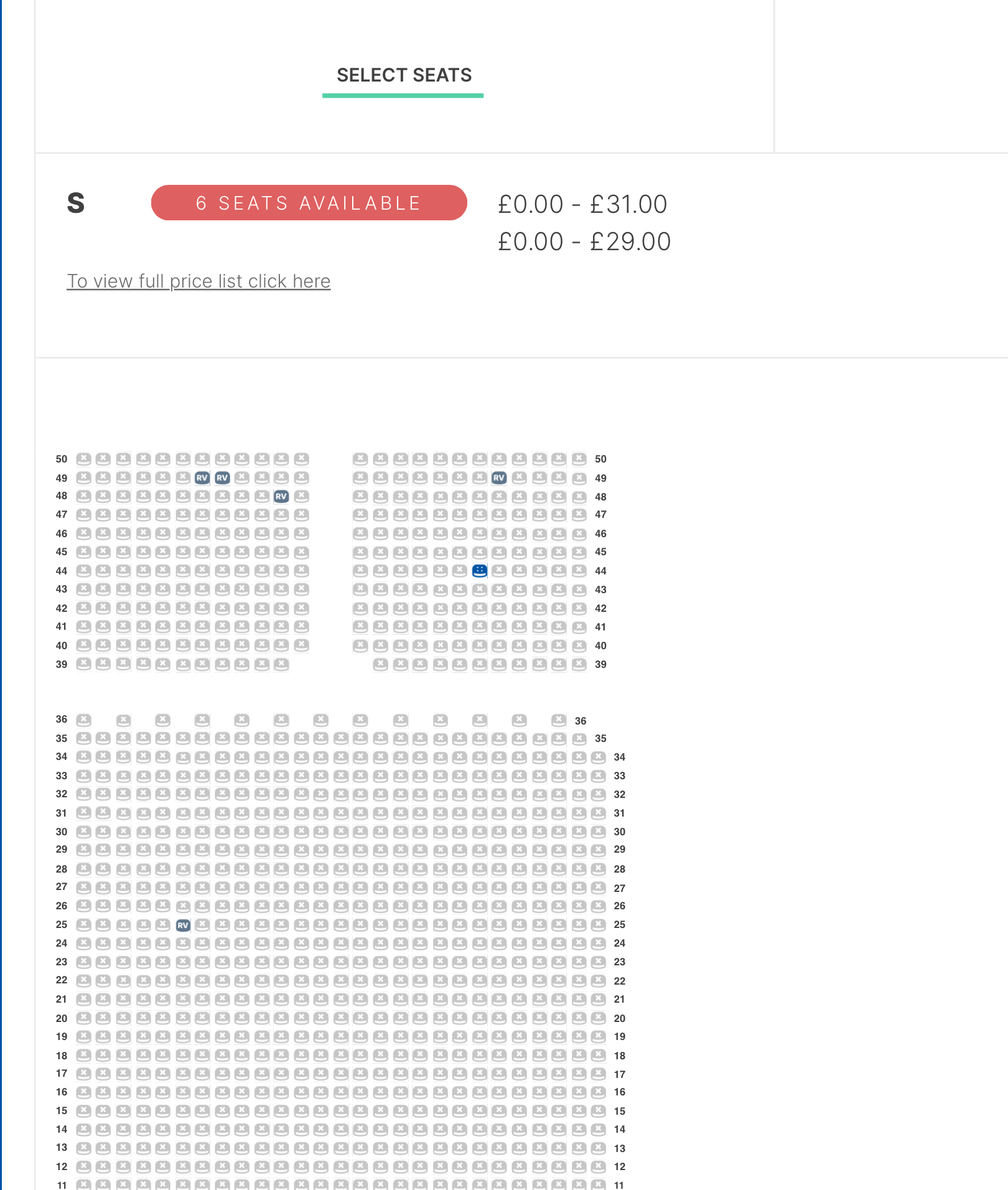This screenshot has width=1008, height=1190.
Task: Click the last seat in row 34
Action: (599, 757)
